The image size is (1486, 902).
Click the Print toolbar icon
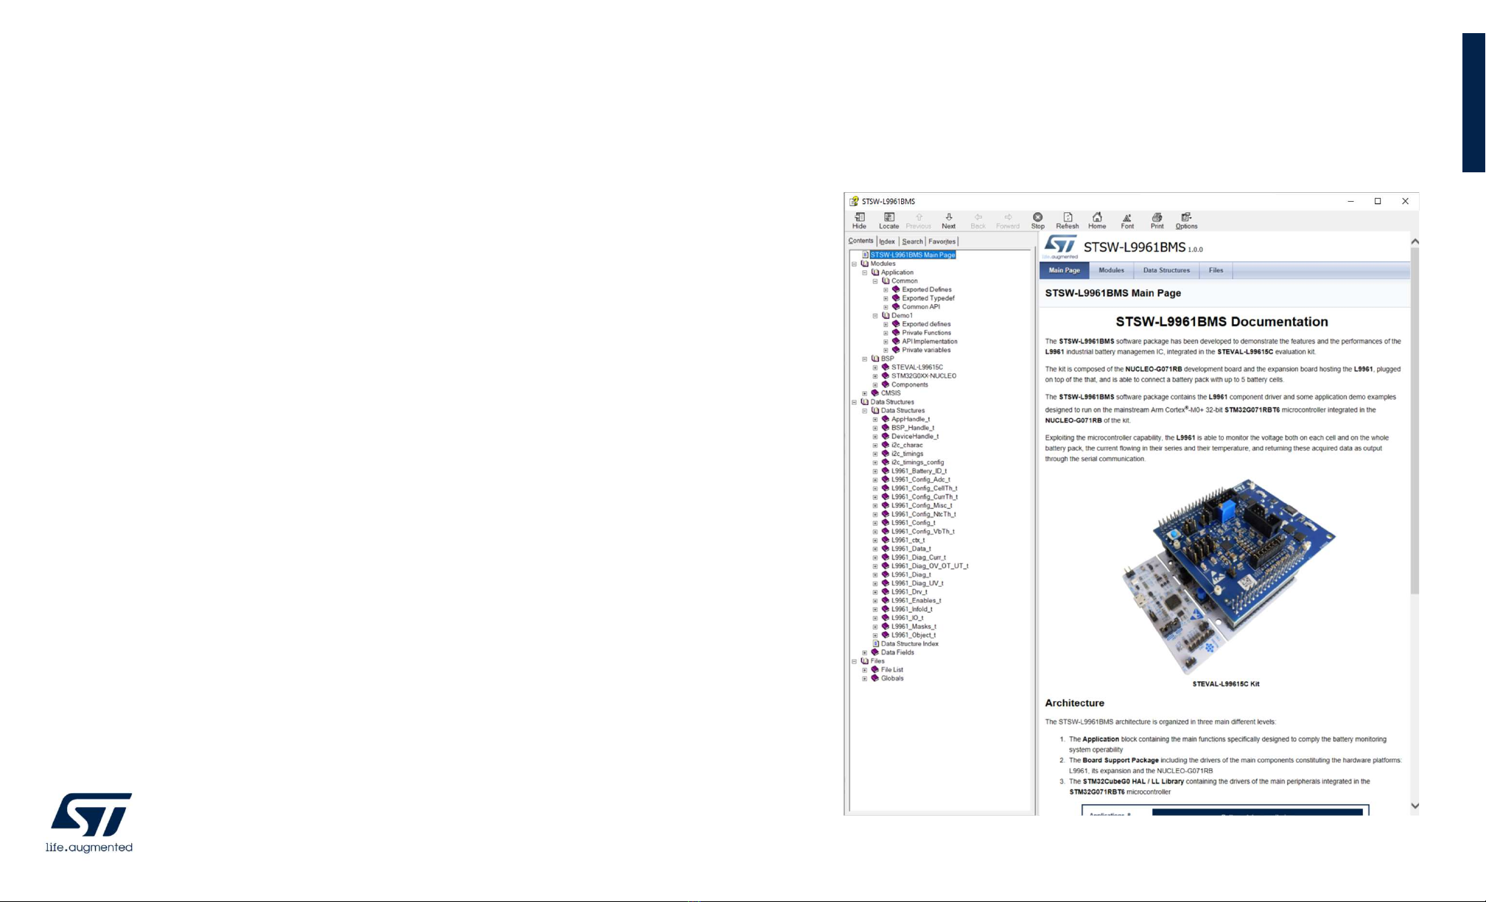[1157, 220]
